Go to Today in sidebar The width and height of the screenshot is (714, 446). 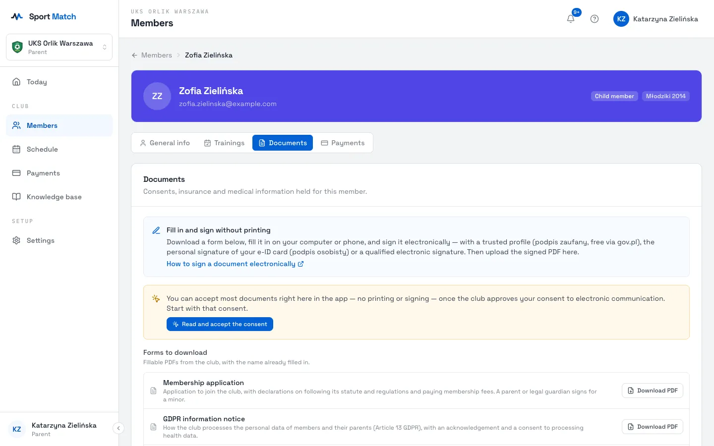pyautogui.click(x=59, y=82)
